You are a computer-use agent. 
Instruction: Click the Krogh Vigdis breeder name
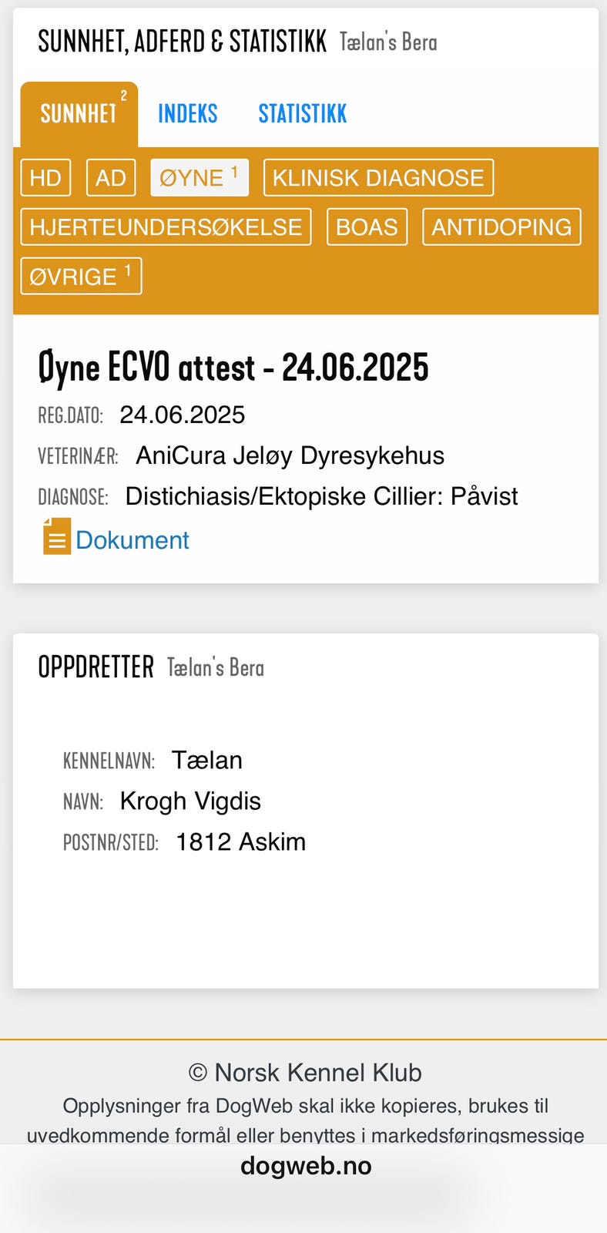pyautogui.click(x=190, y=801)
